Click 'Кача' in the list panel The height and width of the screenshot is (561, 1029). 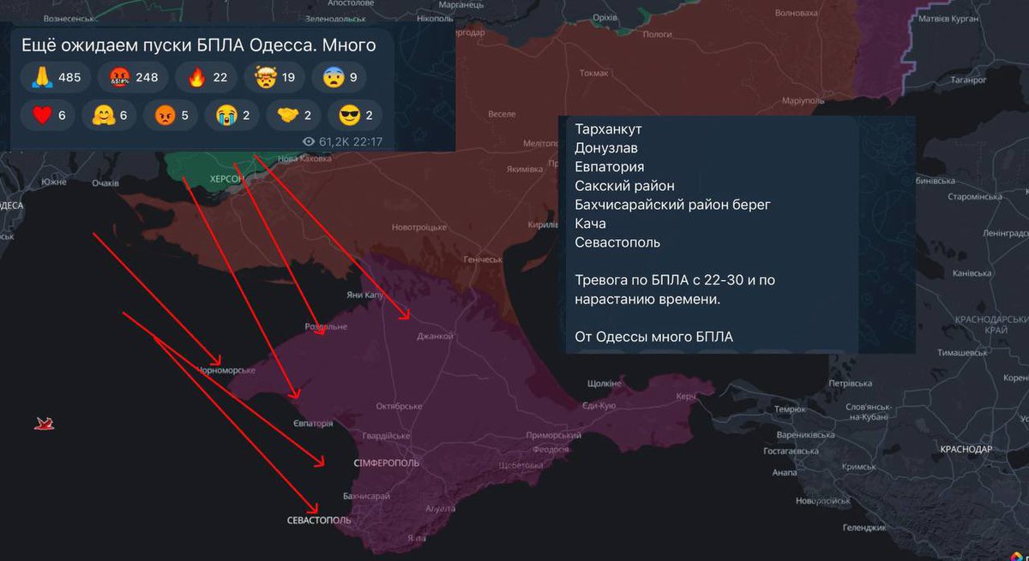[591, 224]
